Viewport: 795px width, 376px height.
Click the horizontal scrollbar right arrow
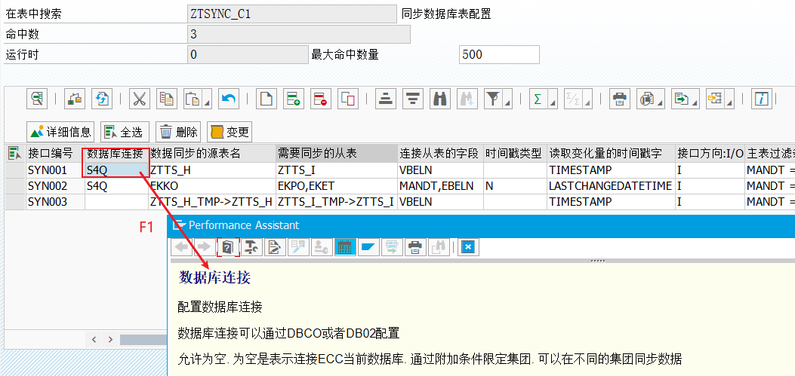coord(110,340)
